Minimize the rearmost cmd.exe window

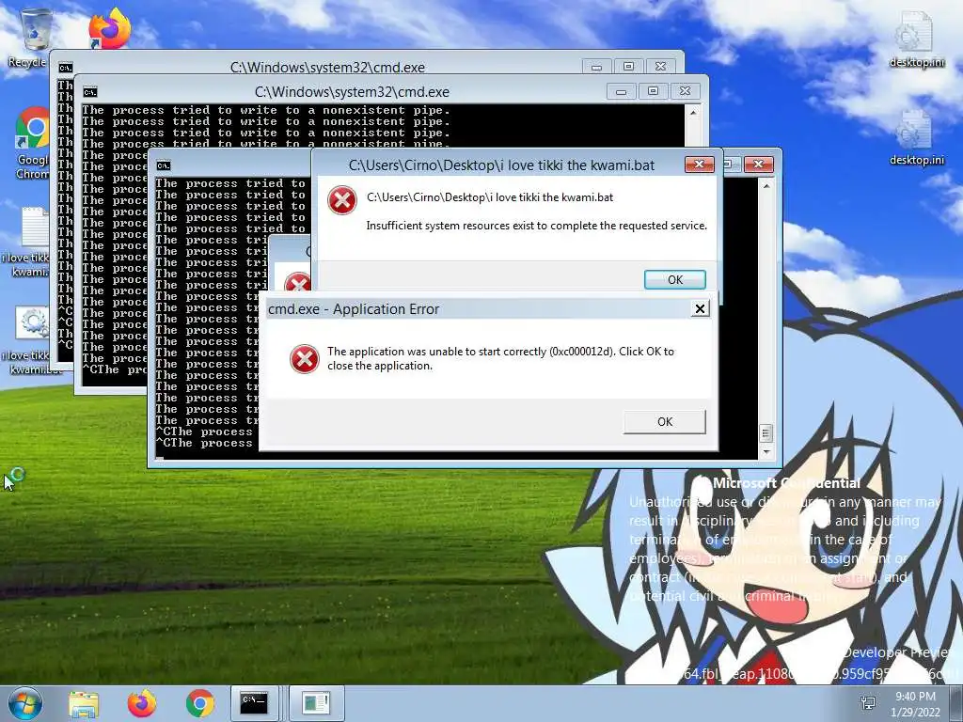[x=596, y=67]
